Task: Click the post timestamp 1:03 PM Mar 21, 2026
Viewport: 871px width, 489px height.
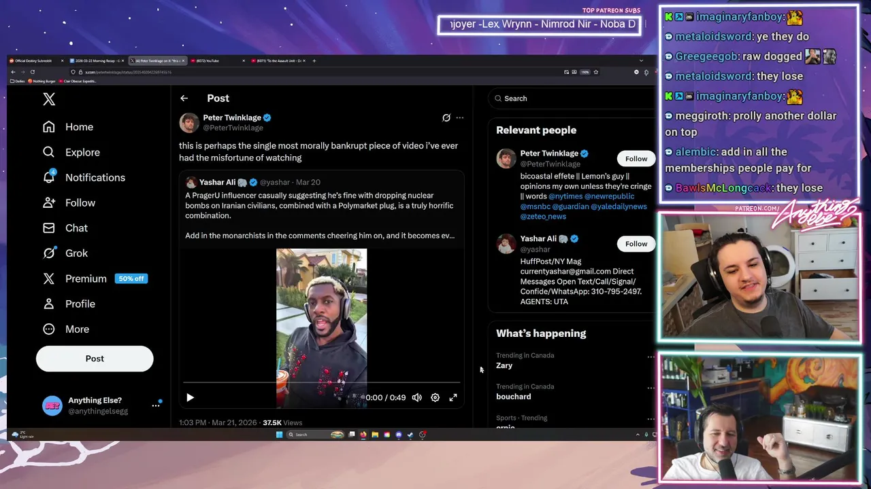Action: (218, 422)
